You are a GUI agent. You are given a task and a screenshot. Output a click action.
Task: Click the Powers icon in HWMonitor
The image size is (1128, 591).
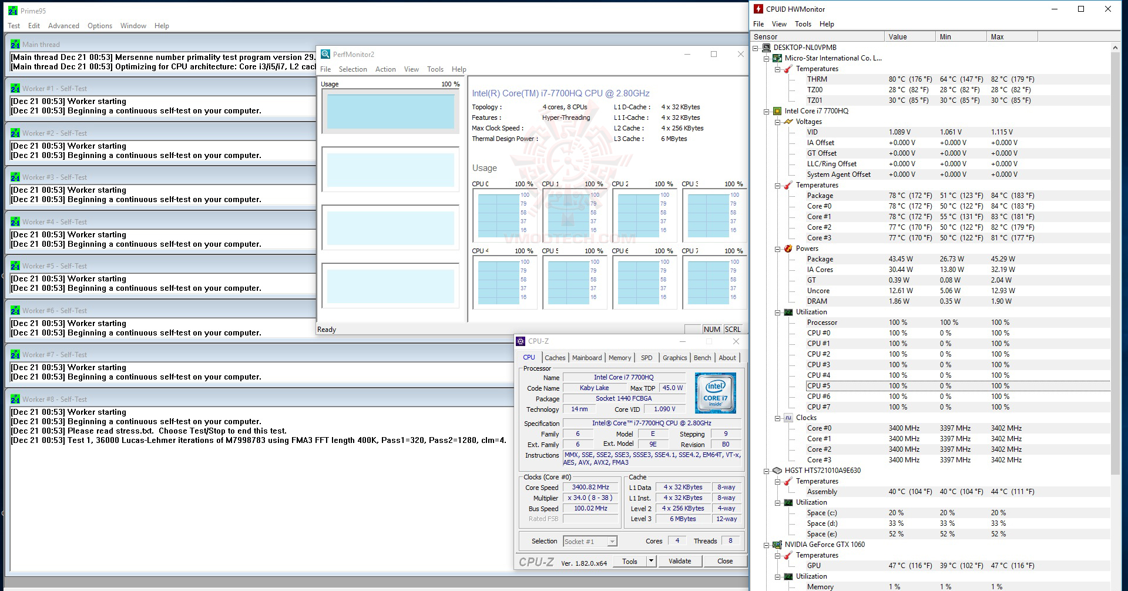[789, 249]
